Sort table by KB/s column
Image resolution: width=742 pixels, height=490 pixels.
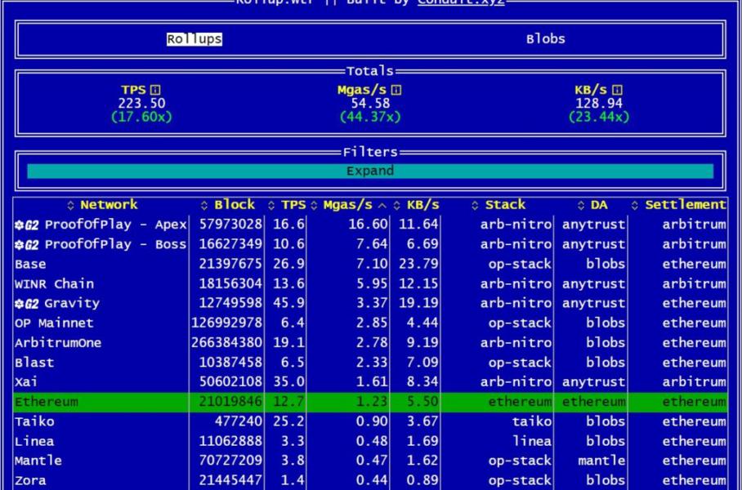coord(416,205)
